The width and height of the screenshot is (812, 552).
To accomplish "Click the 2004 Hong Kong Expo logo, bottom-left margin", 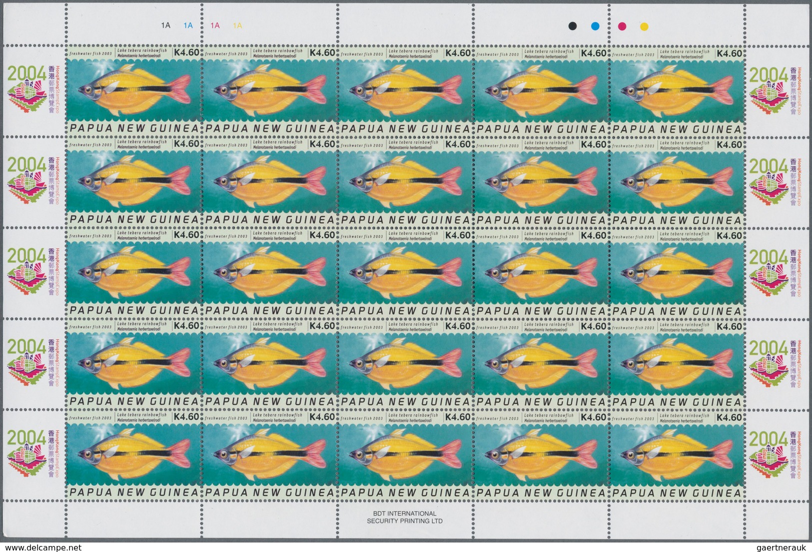I will (x=33, y=454).
